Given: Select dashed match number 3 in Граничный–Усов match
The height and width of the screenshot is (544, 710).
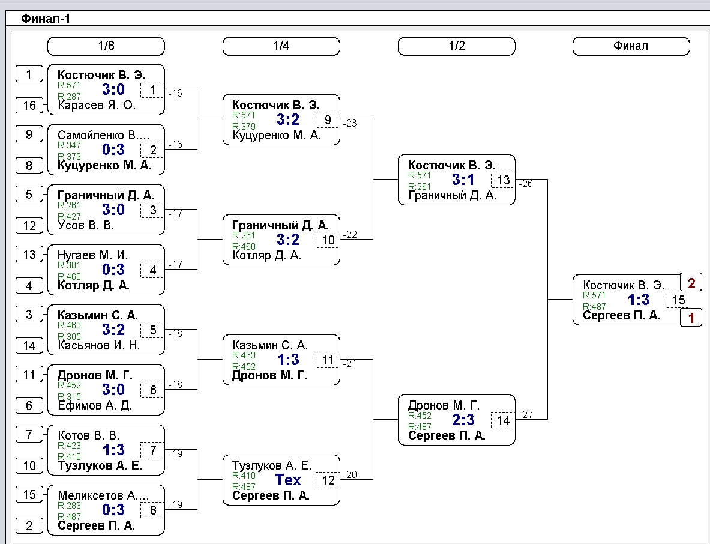Looking at the screenshot, I should (x=152, y=210).
